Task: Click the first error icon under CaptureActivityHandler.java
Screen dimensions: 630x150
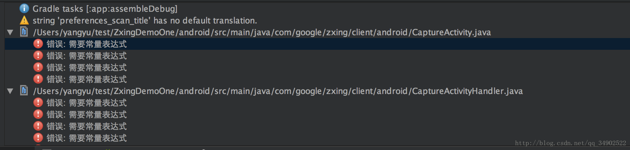Action: click(38, 103)
